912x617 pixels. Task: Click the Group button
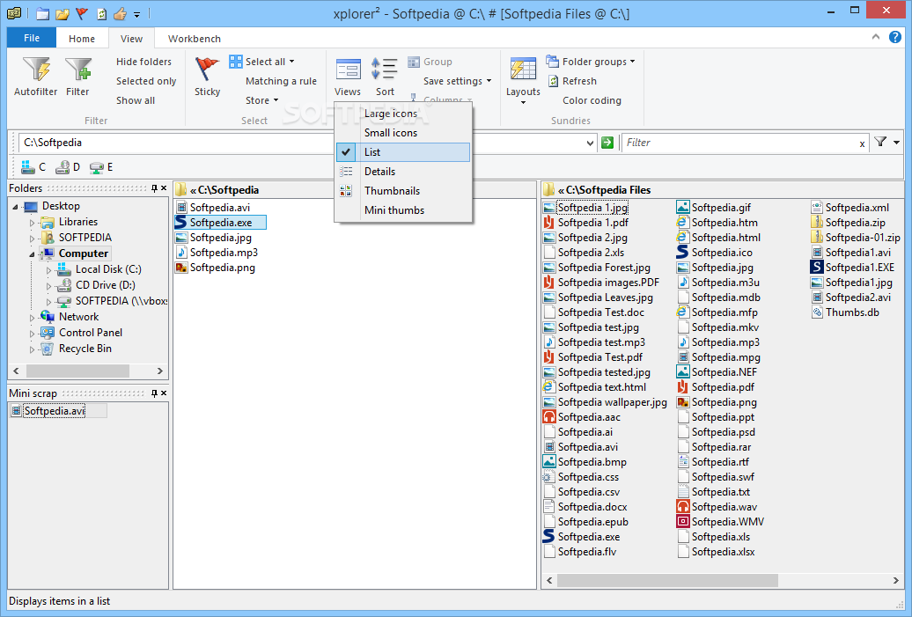coord(430,61)
